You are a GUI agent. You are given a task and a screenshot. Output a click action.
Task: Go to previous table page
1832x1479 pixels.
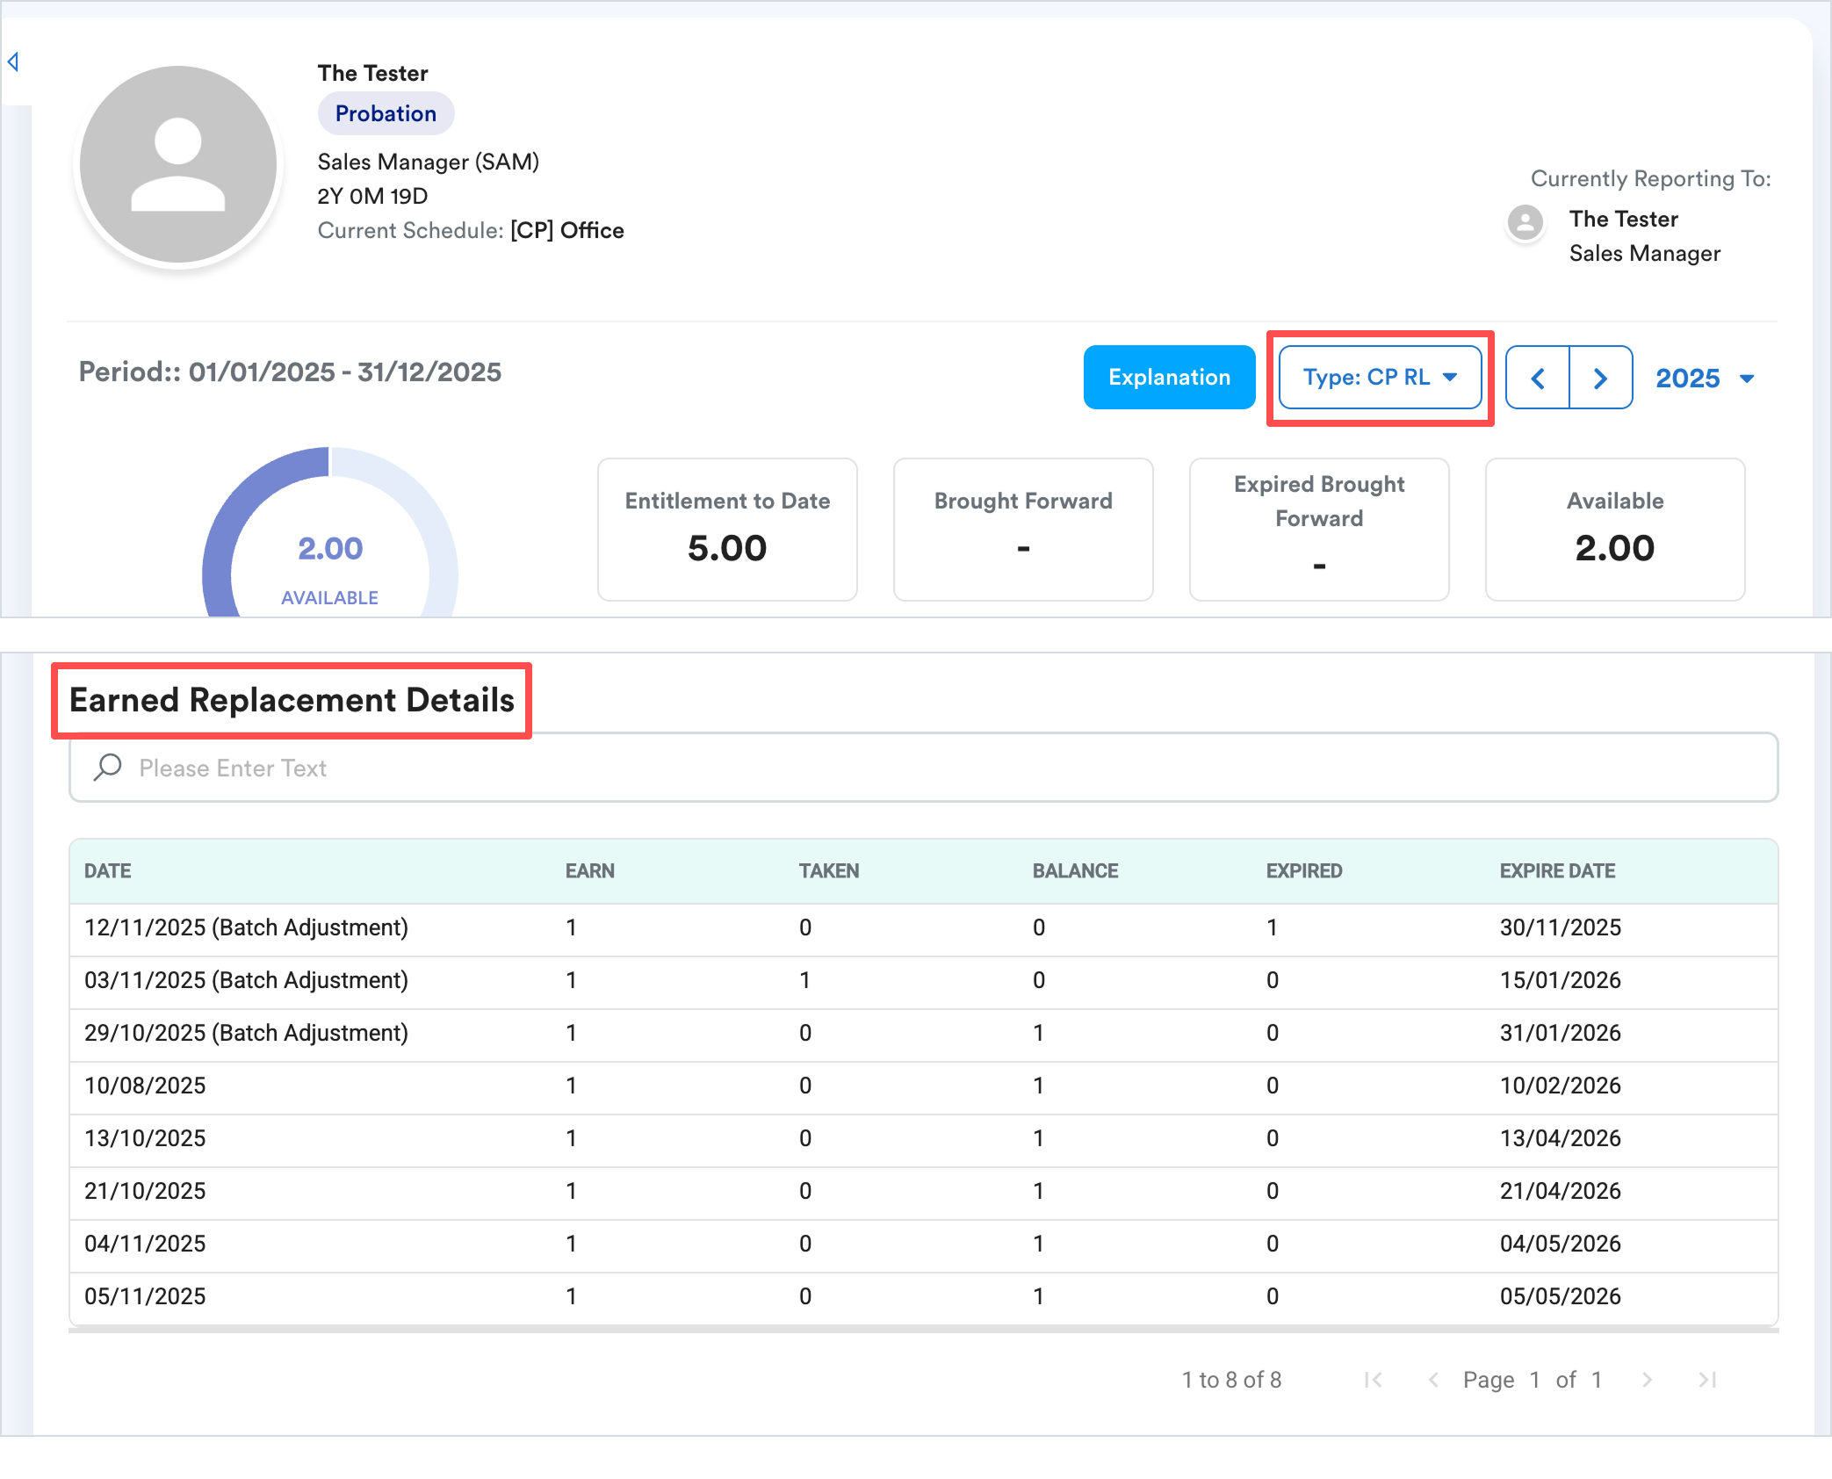point(1433,1380)
